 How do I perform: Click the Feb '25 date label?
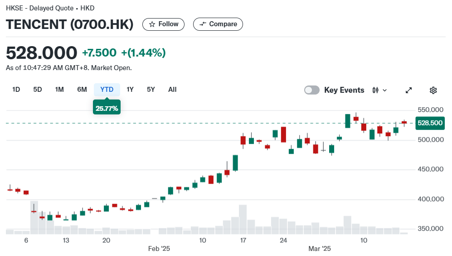[159, 248]
